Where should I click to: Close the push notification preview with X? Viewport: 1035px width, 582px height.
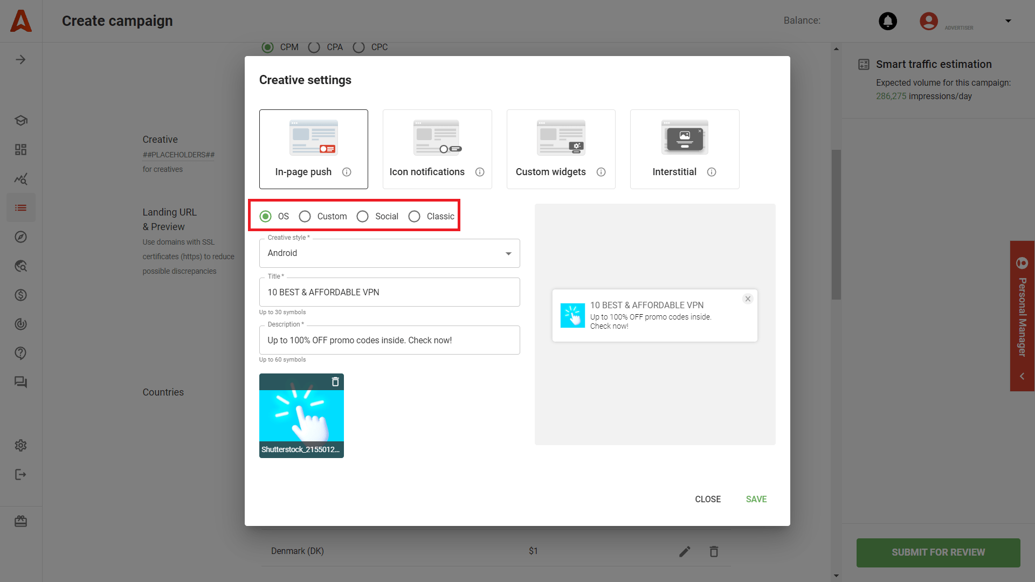[x=748, y=299]
